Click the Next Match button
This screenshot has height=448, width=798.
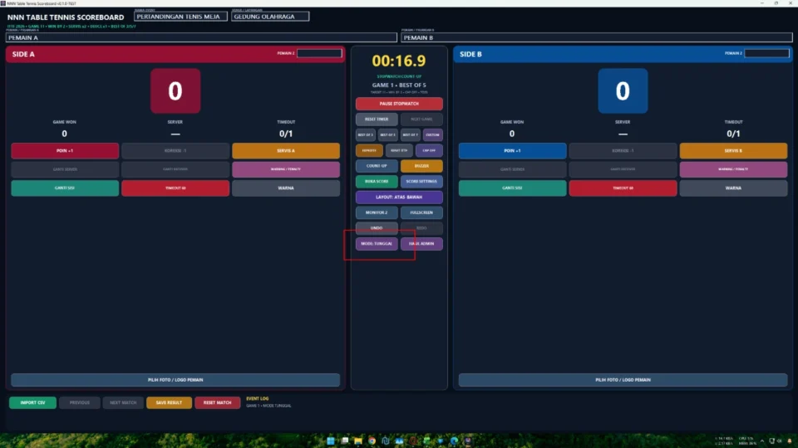pyautogui.click(x=123, y=403)
